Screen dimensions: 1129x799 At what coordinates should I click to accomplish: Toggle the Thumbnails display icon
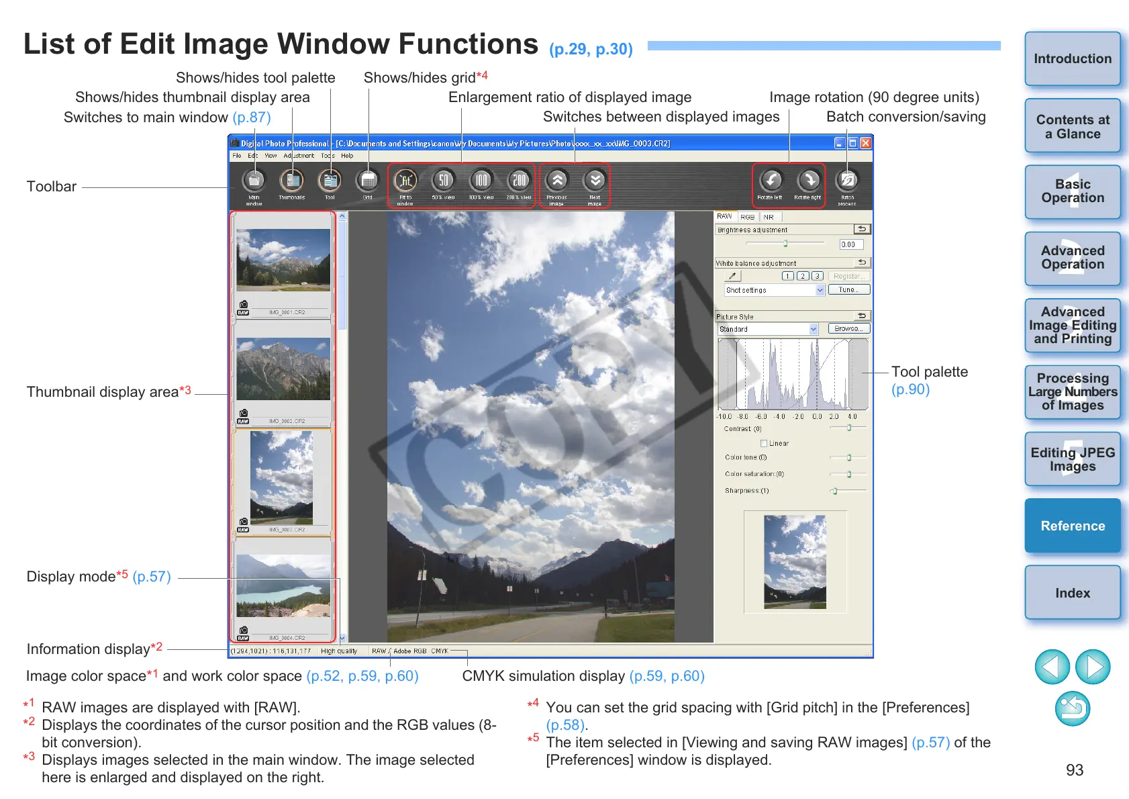click(291, 180)
